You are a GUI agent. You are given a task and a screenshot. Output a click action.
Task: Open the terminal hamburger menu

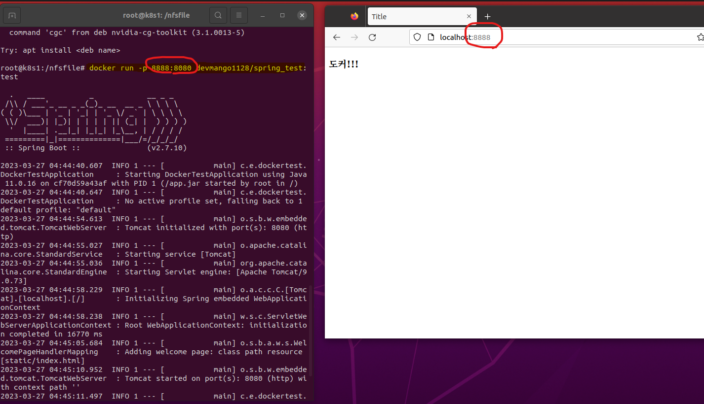point(239,16)
